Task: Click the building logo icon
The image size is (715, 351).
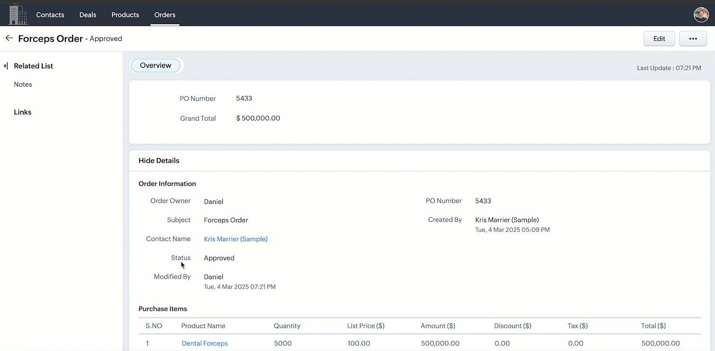Action: [18, 14]
